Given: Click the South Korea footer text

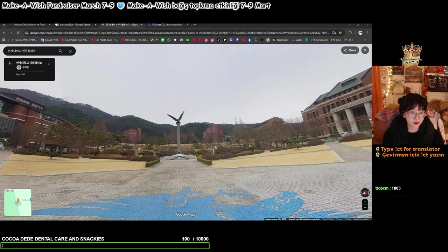Looking at the screenshot, I should 328,219.
